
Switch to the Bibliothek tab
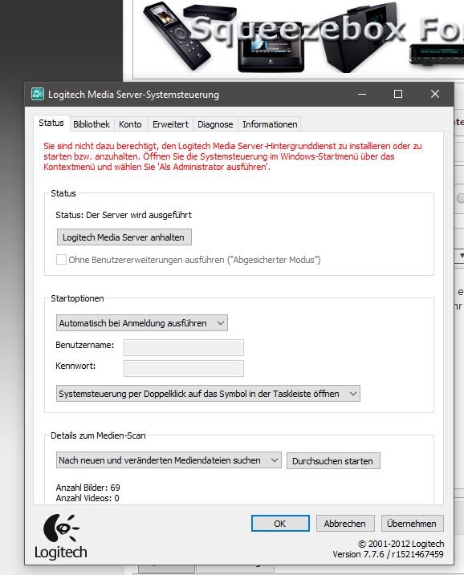92,124
